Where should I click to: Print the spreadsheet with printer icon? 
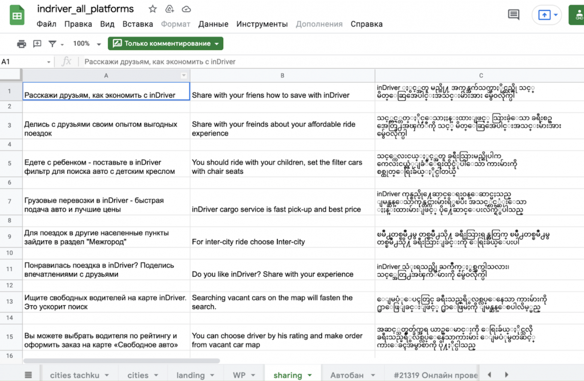click(x=22, y=44)
